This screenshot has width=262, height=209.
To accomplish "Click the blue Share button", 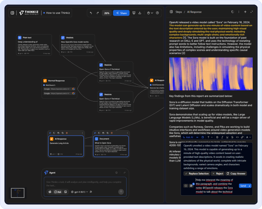I will (x=121, y=13).
